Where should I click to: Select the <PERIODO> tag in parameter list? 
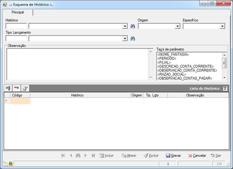coord(167,58)
